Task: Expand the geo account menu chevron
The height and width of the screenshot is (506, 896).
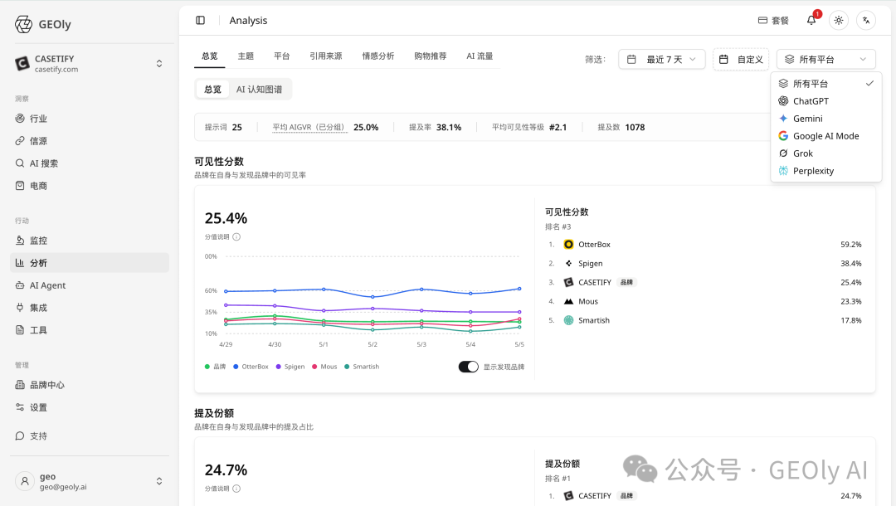Action: 159,481
